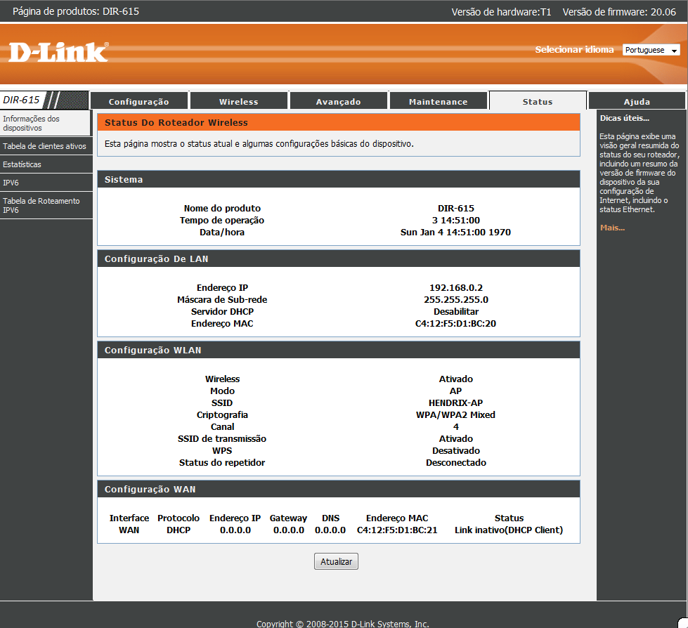688x628 pixels.
Task: Click the WPS Desativado value
Action: [x=456, y=451]
